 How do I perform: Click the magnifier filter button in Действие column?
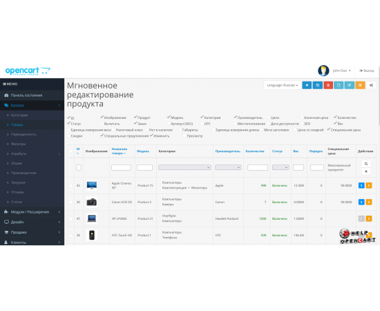pos(366,164)
